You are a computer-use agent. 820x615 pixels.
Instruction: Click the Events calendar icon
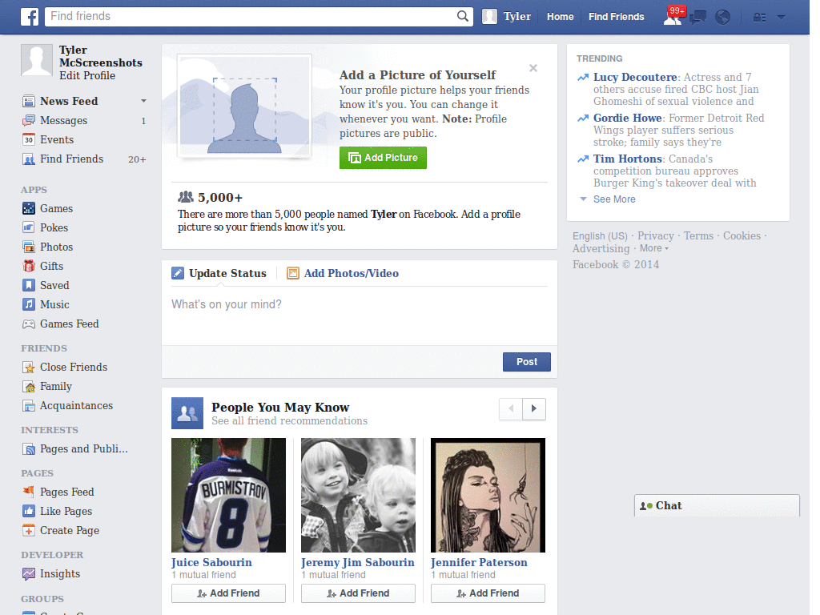point(29,139)
